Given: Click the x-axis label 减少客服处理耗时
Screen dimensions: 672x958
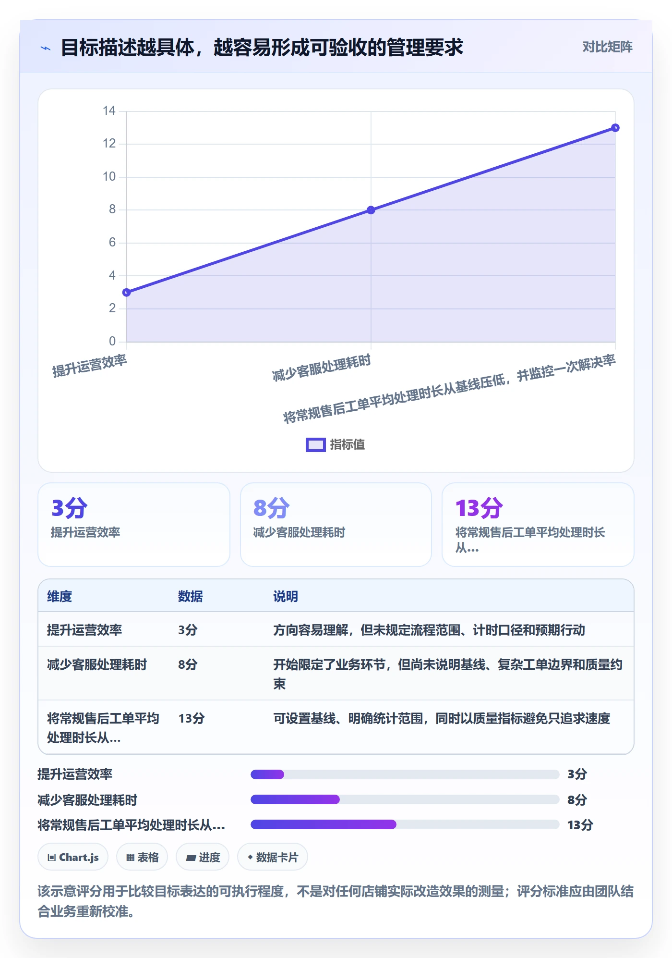Looking at the screenshot, I should [x=322, y=368].
